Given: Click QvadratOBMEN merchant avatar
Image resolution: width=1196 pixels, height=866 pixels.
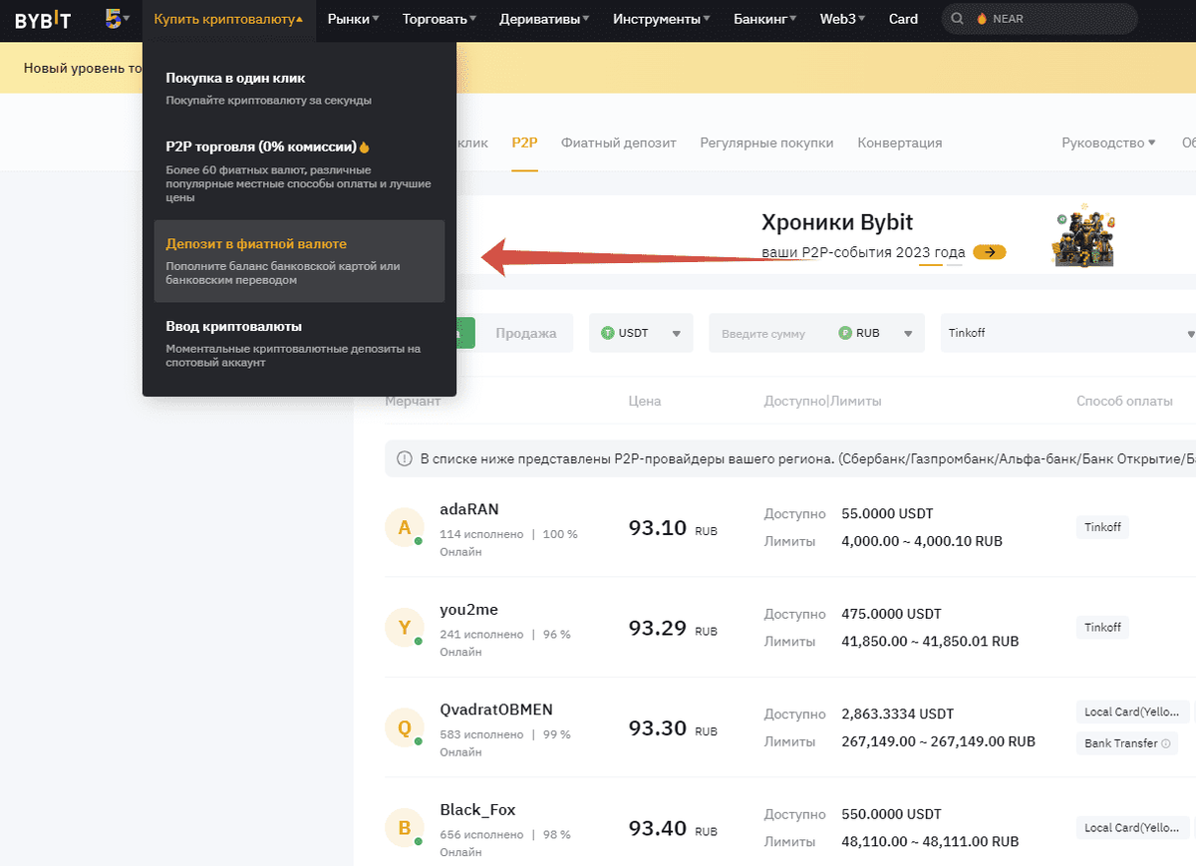Looking at the screenshot, I should pyautogui.click(x=405, y=727).
